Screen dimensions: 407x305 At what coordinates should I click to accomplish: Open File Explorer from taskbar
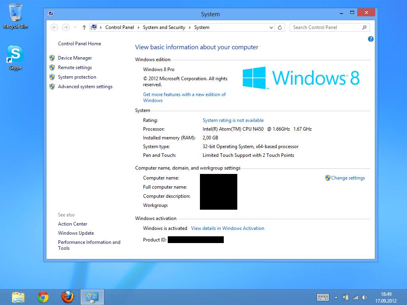coord(18,297)
